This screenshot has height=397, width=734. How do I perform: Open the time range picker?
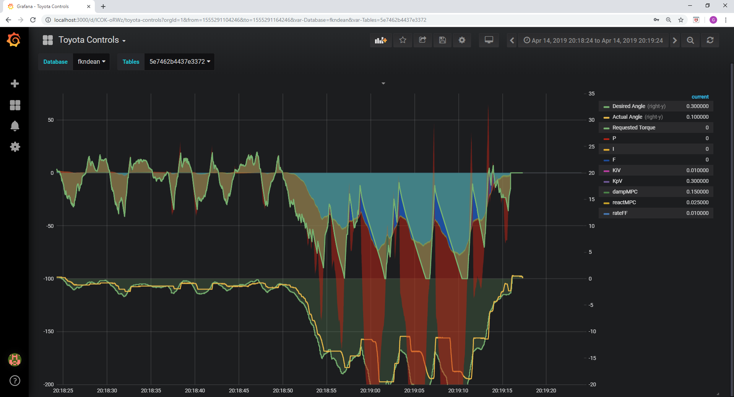593,40
